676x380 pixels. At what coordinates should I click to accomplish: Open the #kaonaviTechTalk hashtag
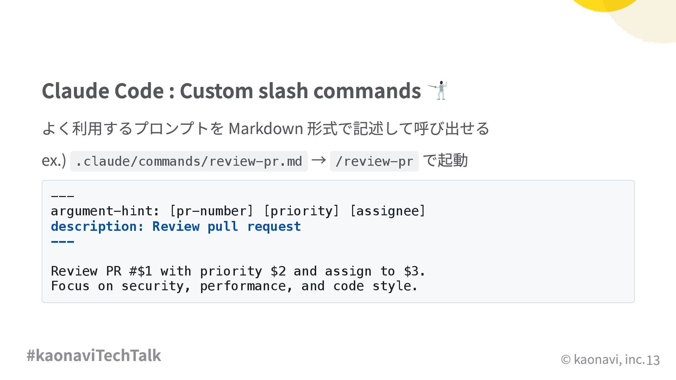point(94,355)
